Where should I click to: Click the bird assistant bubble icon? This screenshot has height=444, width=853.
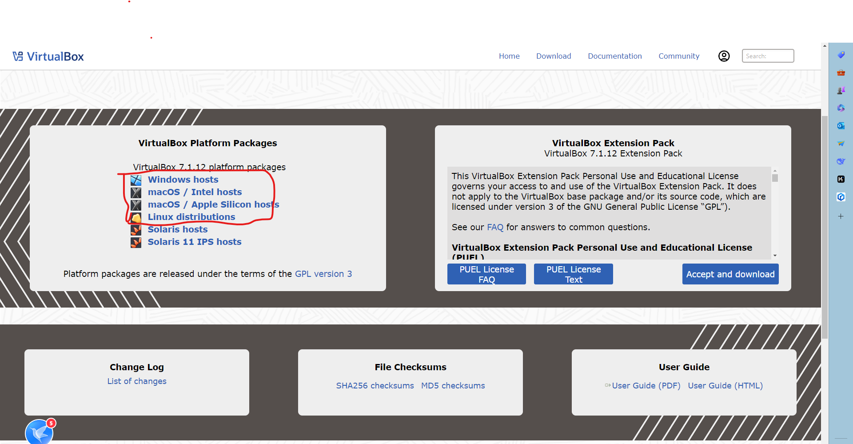[40, 432]
